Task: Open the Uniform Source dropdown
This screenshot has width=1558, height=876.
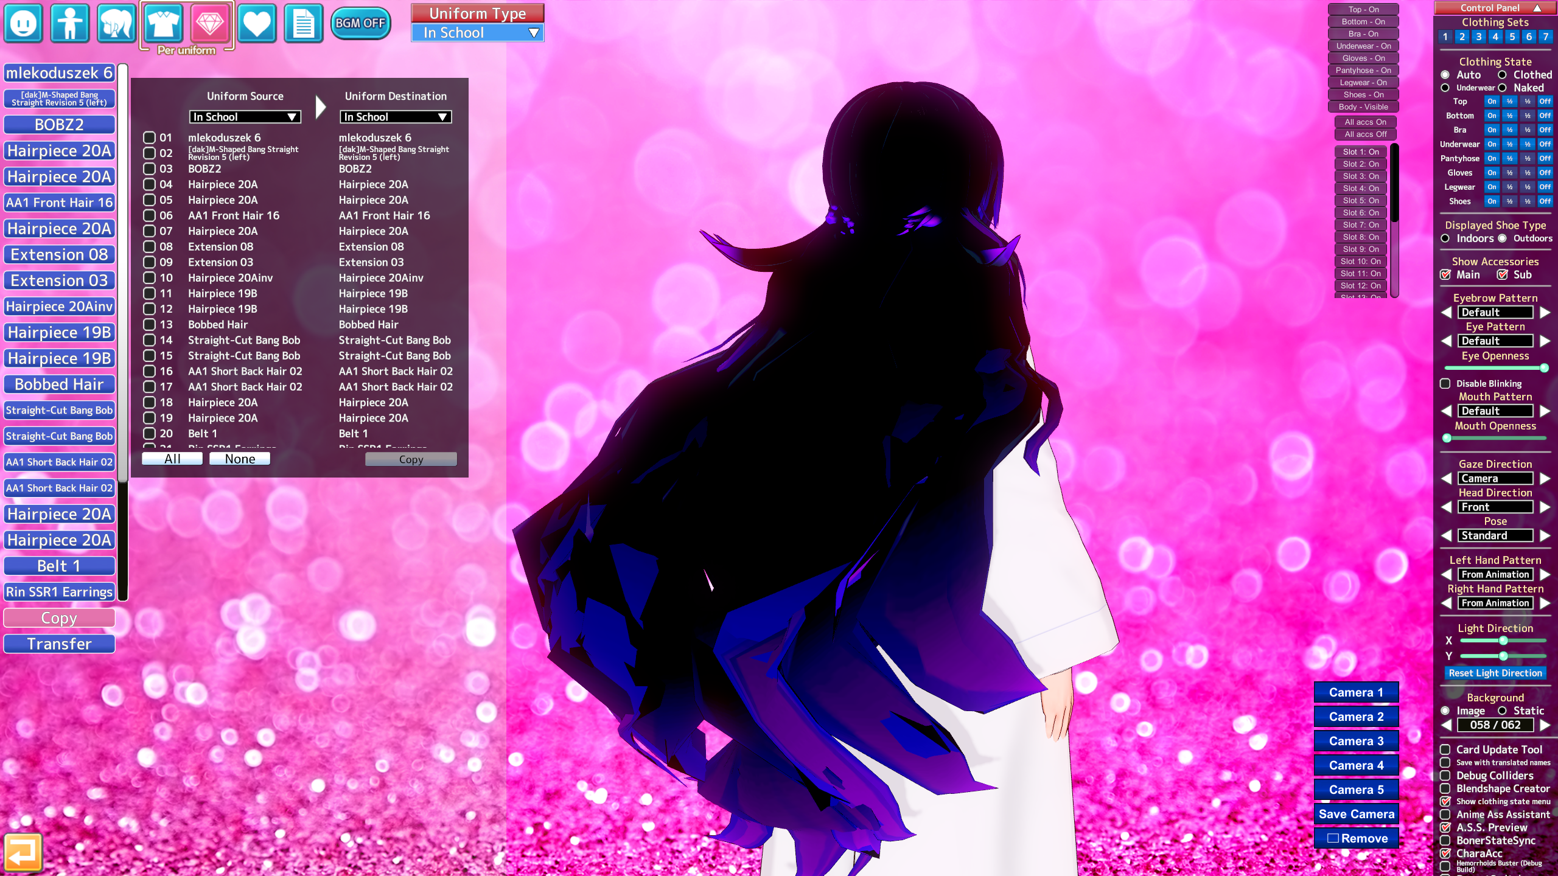Action: click(245, 117)
